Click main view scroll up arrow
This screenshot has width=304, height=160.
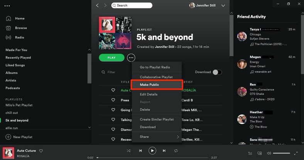coord(231,13)
